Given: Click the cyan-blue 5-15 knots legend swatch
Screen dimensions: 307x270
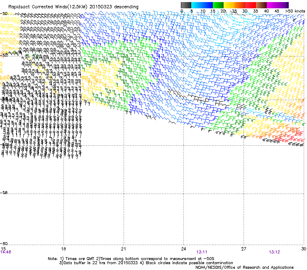Looking at the screenshot, I should pyautogui.click(x=202, y=5).
